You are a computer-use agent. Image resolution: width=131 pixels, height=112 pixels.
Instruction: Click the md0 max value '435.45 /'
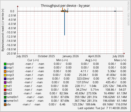tap(111, 82)
